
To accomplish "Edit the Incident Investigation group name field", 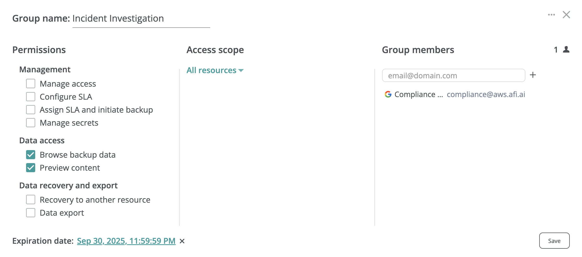I will click(141, 19).
